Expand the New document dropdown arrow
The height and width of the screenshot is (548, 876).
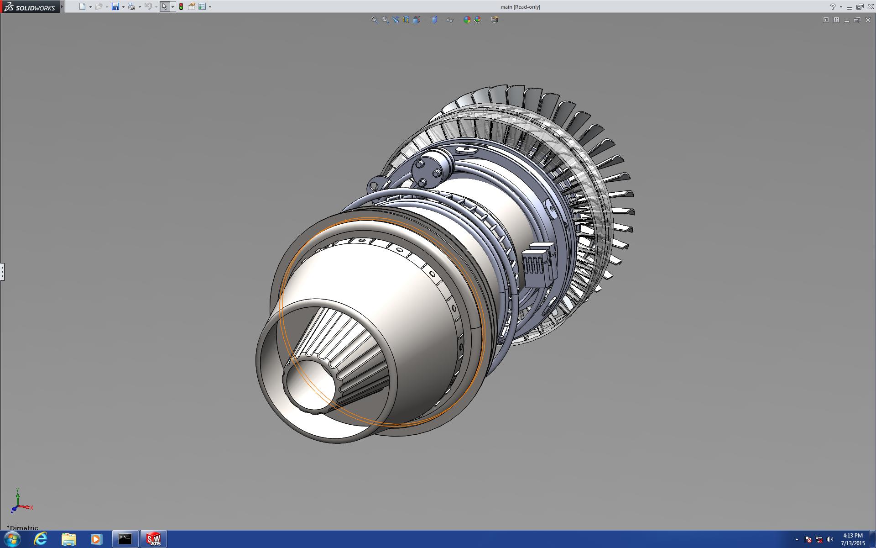click(x=90, y=7)
